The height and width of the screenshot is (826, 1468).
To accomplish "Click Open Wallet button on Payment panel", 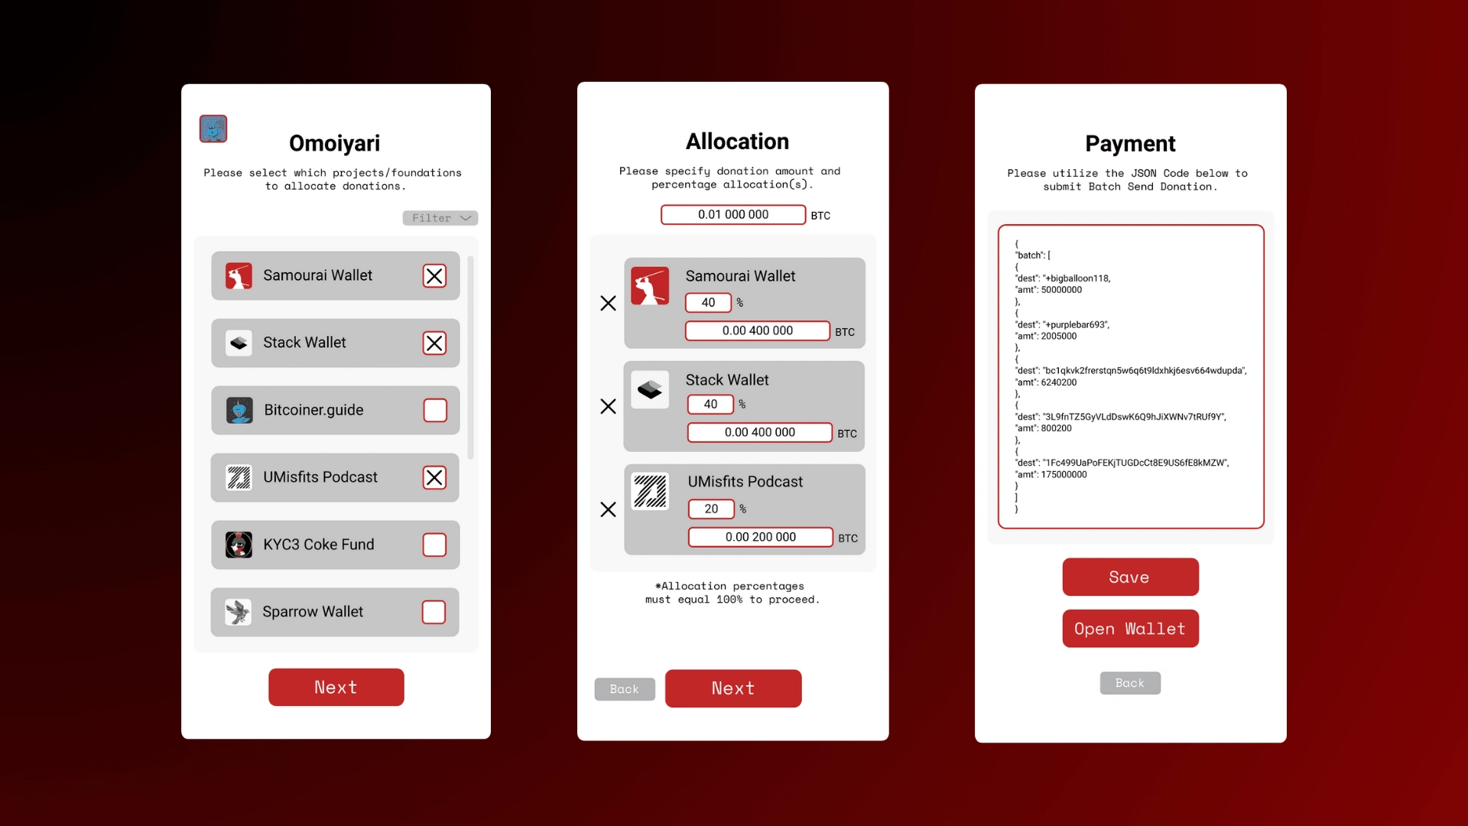I will [1129, 629].
